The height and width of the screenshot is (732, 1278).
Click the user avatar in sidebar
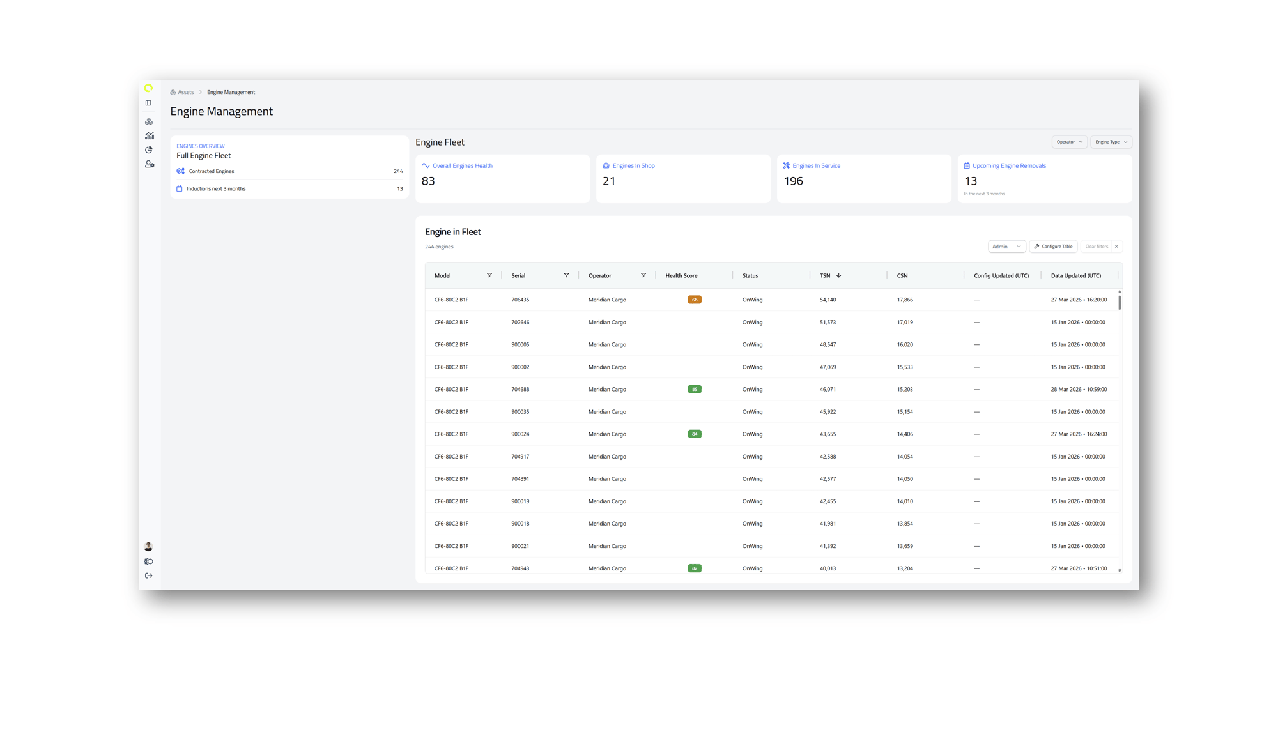click(x=148, y=546)
